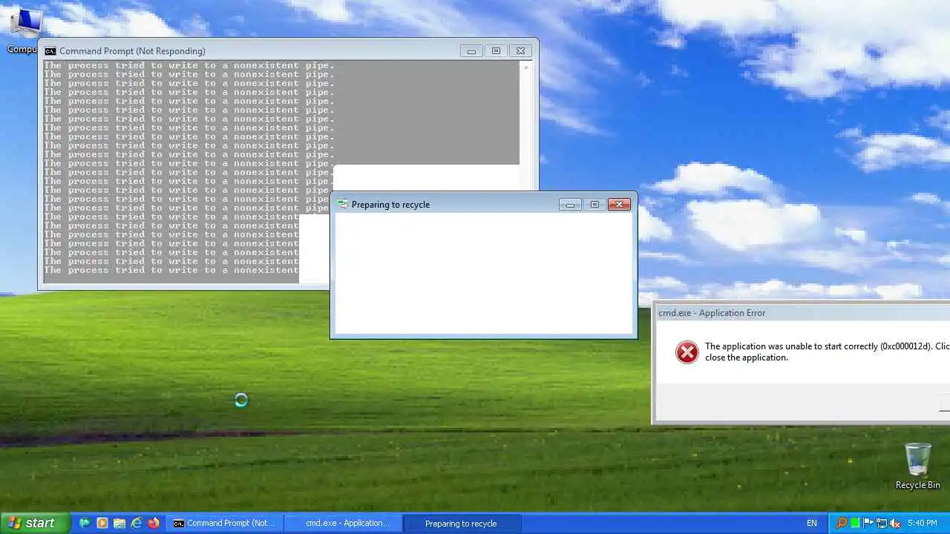This screenshot has height=534, width=950.
Task: Open the Recycle Bin desktop icon
Action: (917, 466)
